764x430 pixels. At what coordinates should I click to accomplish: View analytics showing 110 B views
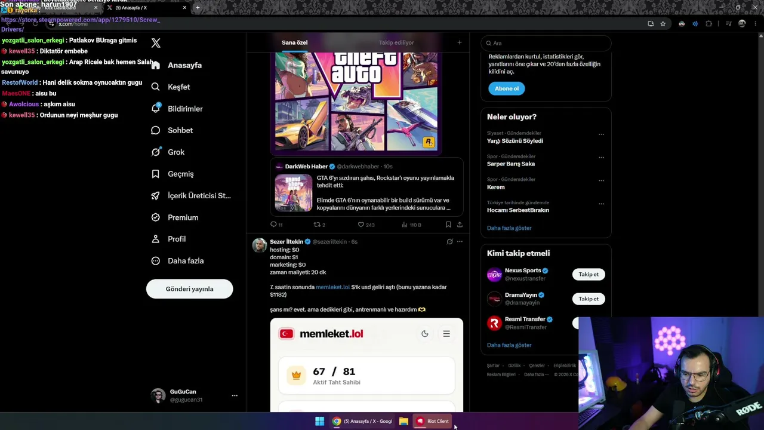[x=411, y=225]
